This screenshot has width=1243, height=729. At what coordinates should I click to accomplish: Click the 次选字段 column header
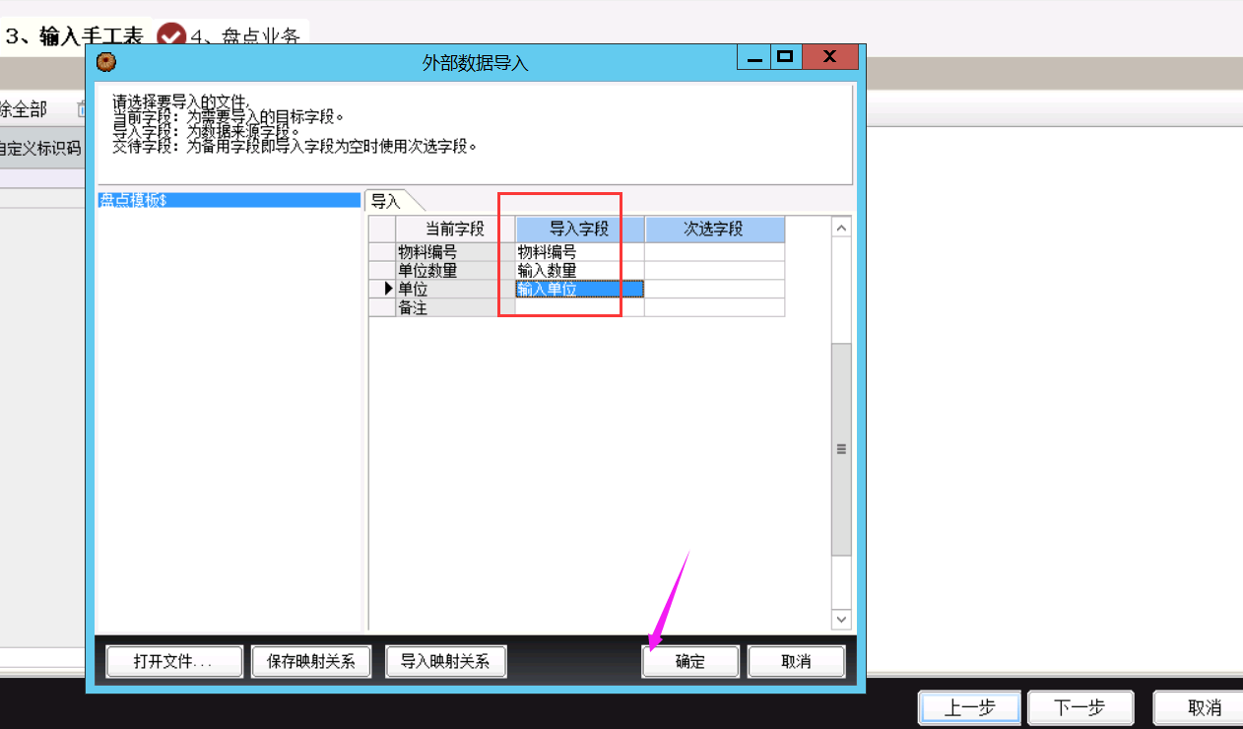(714, 230)
